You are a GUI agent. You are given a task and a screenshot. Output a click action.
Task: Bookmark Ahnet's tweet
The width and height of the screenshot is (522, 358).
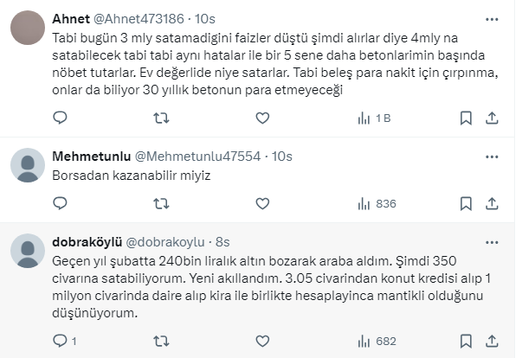pyautogui.click(x=466, y=118)
